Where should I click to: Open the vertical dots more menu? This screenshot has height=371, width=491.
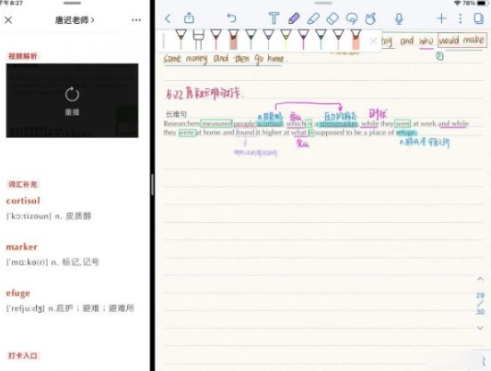tap(460, 18)
